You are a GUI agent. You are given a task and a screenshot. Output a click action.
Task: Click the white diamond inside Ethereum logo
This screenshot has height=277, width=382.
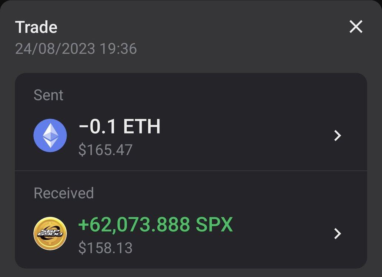pos(50,136)
